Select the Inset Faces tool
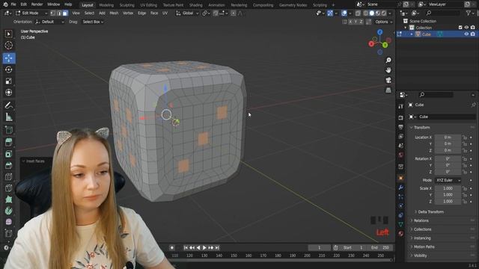The width and height of the screenshot is (479, 269). click(8, 154)
